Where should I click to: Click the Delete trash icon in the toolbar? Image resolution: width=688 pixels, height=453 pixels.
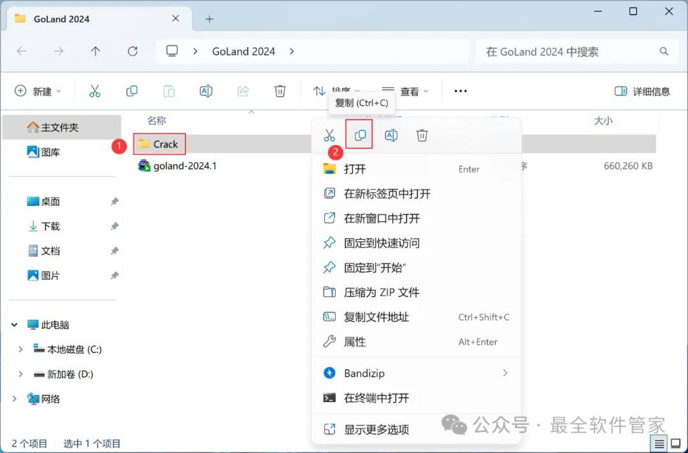click(280, 91)
